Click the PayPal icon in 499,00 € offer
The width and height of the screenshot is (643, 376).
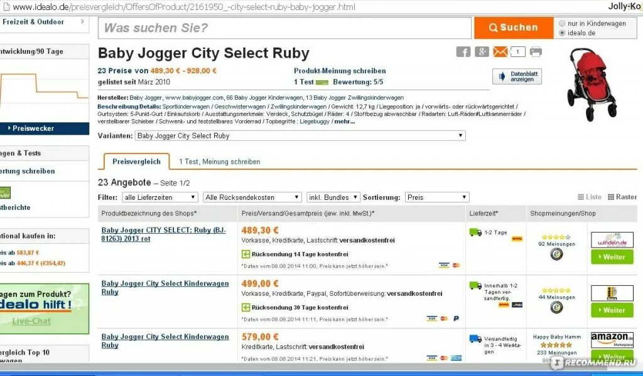pyautogui.click(x=456, y=318)
